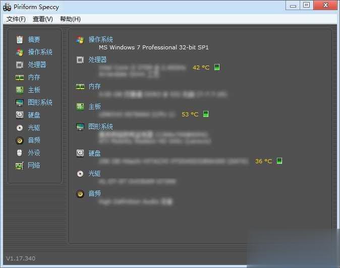Click the green temperature indicator beside 53 °C
The height and width of the screenshot is (268, 340).
[206, 114]
